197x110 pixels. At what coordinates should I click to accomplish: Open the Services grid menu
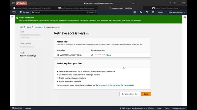(x=24, y=12)
